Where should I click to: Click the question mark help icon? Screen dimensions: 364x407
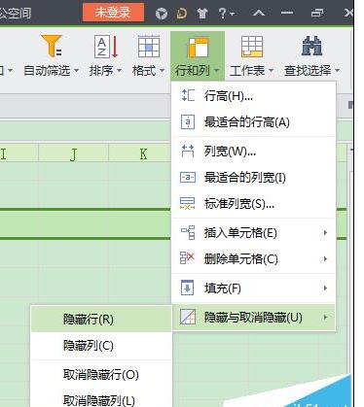click(x=222, y=13)
